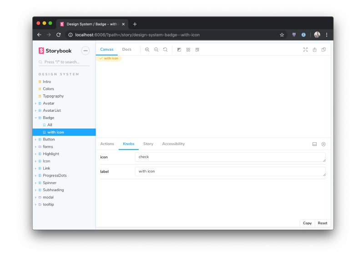Close the addons panel
The width and height of the screenshot is (364, 258).
[x=324, y=144]
